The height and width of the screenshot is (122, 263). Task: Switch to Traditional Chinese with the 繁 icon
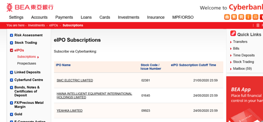click(x=234, y=17)
